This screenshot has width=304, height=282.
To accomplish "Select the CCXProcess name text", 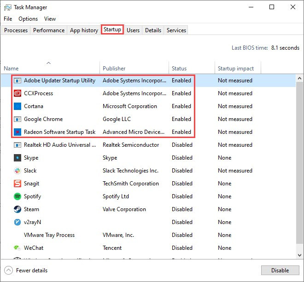I will click(38, 93).
